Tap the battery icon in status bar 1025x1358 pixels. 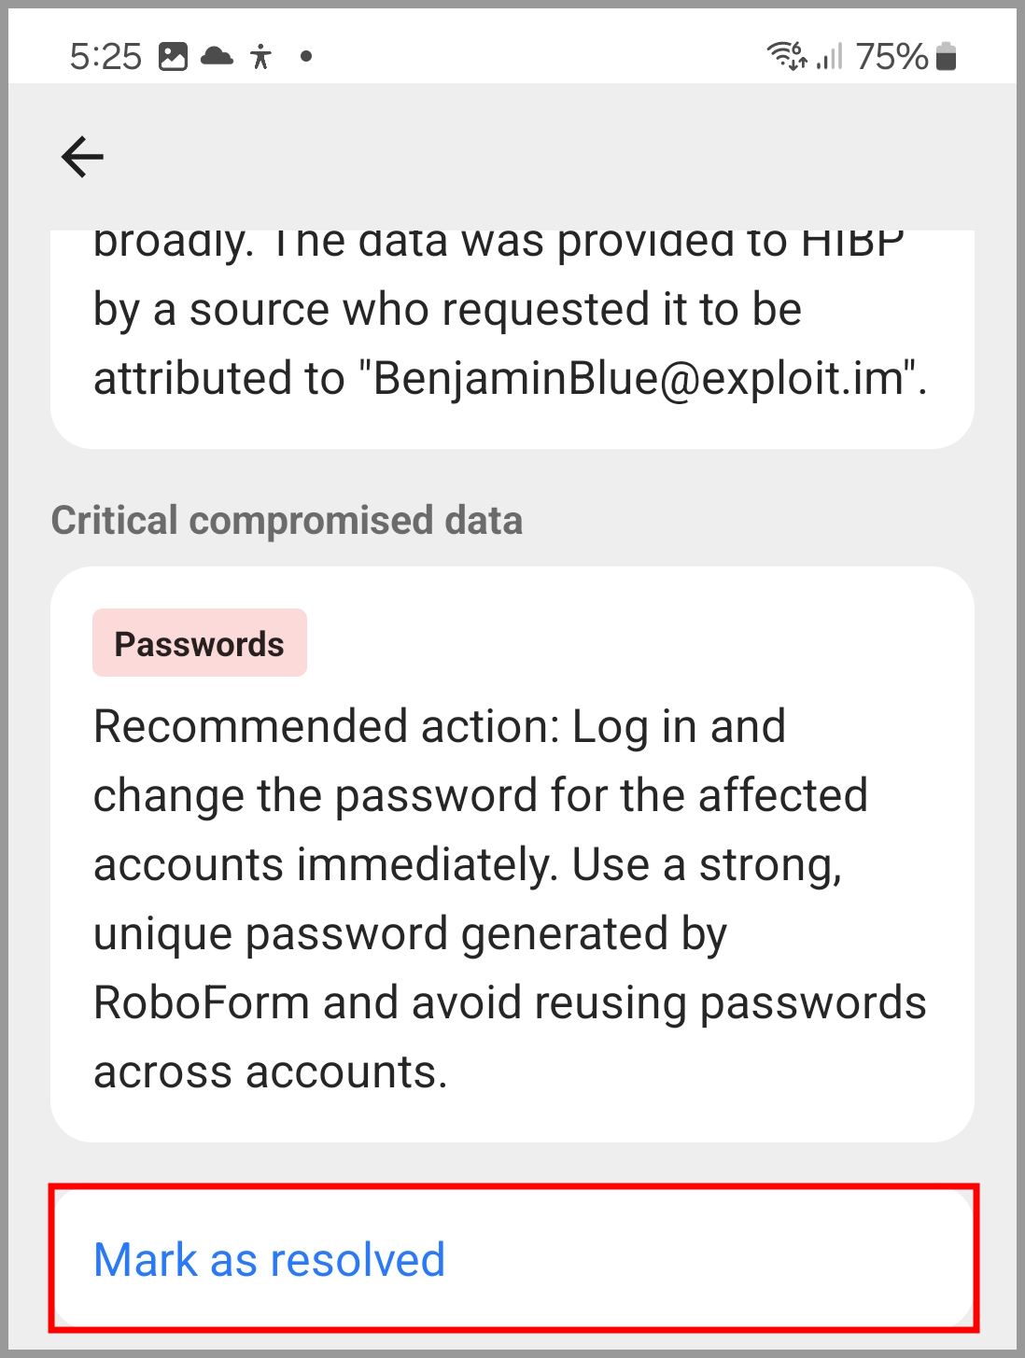[947, 56]
